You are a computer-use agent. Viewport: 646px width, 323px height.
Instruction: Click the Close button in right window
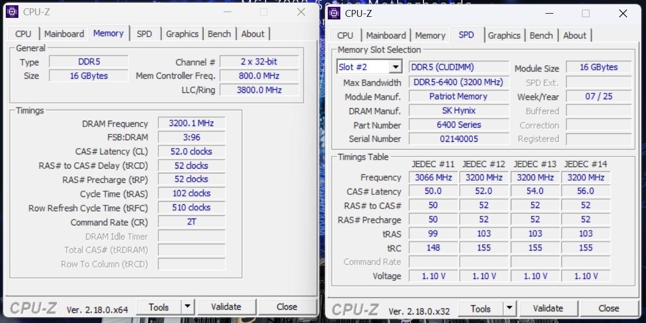point(609,309)
